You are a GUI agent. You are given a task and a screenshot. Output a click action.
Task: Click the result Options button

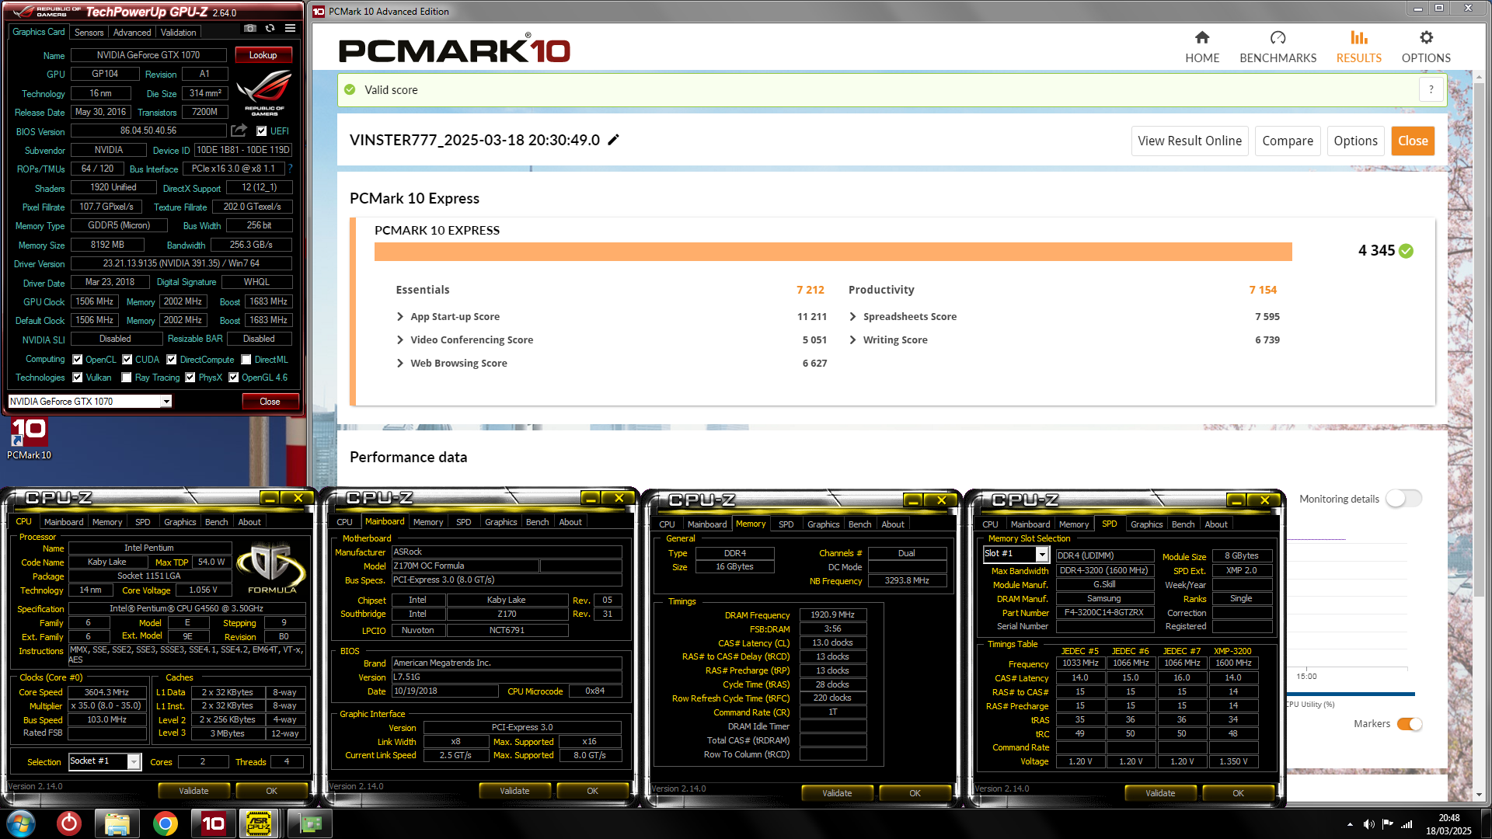coord(1355,141)
